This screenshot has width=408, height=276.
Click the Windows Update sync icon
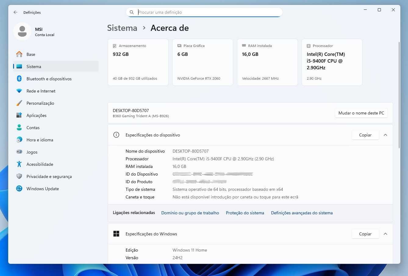pyautogui.click(x=19, y=189)
